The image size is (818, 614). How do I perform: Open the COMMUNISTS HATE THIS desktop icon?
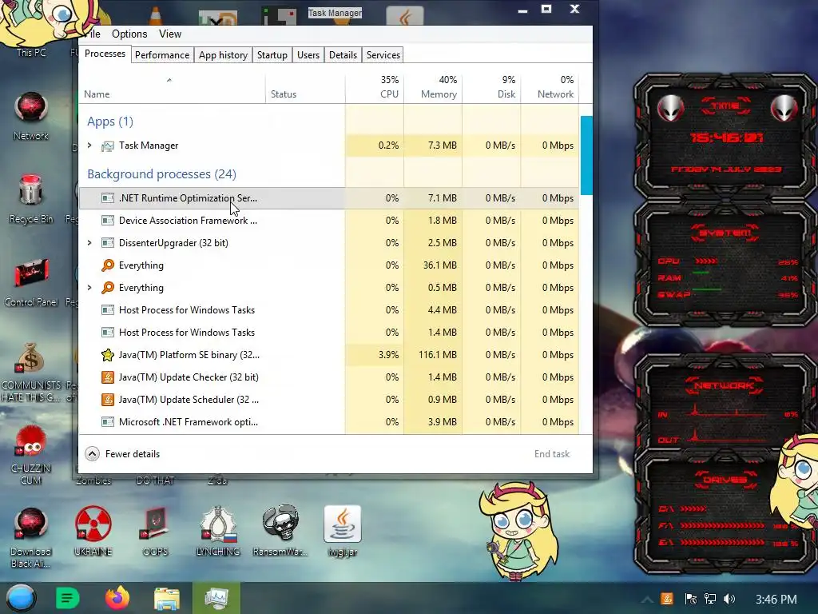pos(31,372)
